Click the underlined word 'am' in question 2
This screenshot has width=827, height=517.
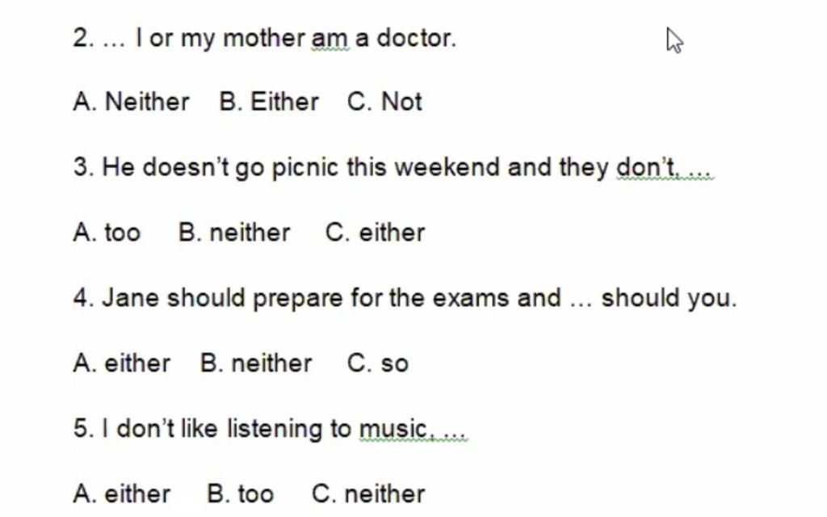(330, 39)
